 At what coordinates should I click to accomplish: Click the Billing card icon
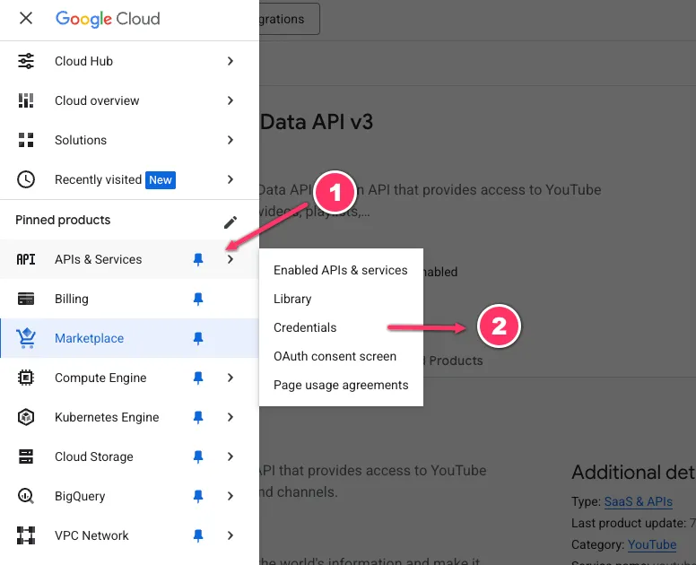coord(26,299)
